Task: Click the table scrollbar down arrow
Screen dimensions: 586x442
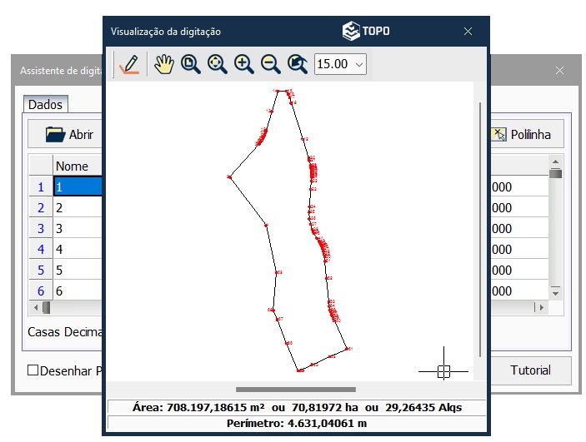Action: pyautogui.click(x=555, y=292)
